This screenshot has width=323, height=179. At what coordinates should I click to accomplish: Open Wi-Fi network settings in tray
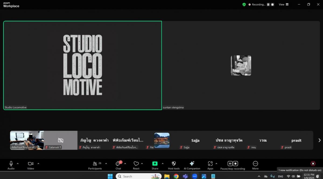coord(288,176)
